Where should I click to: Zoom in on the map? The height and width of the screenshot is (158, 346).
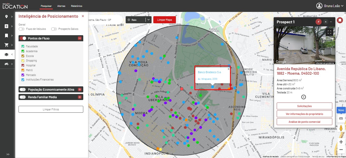click(341, 142)
